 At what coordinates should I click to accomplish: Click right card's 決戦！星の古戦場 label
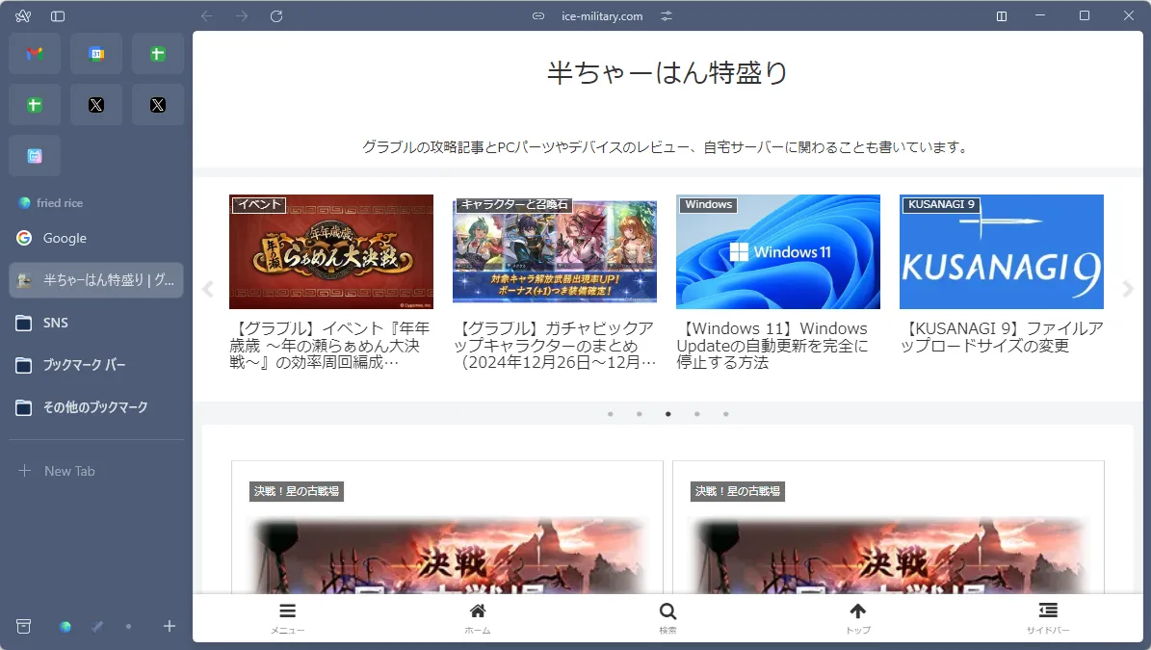tap(738, 491)
